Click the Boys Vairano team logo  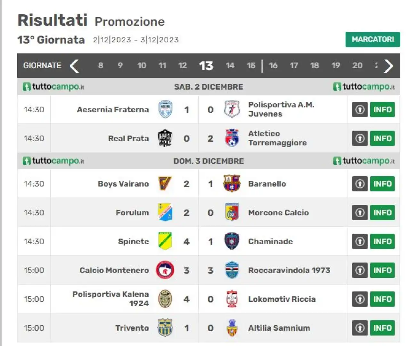[x=165, y=184]
